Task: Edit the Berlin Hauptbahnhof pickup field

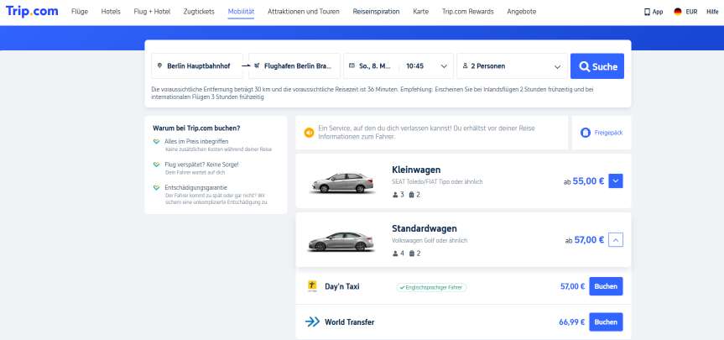Action: pos(197,66)
